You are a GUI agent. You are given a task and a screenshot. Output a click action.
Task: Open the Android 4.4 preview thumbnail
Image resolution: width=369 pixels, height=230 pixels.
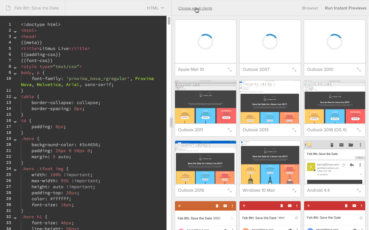pyautogui.click(x=335, y=163)
